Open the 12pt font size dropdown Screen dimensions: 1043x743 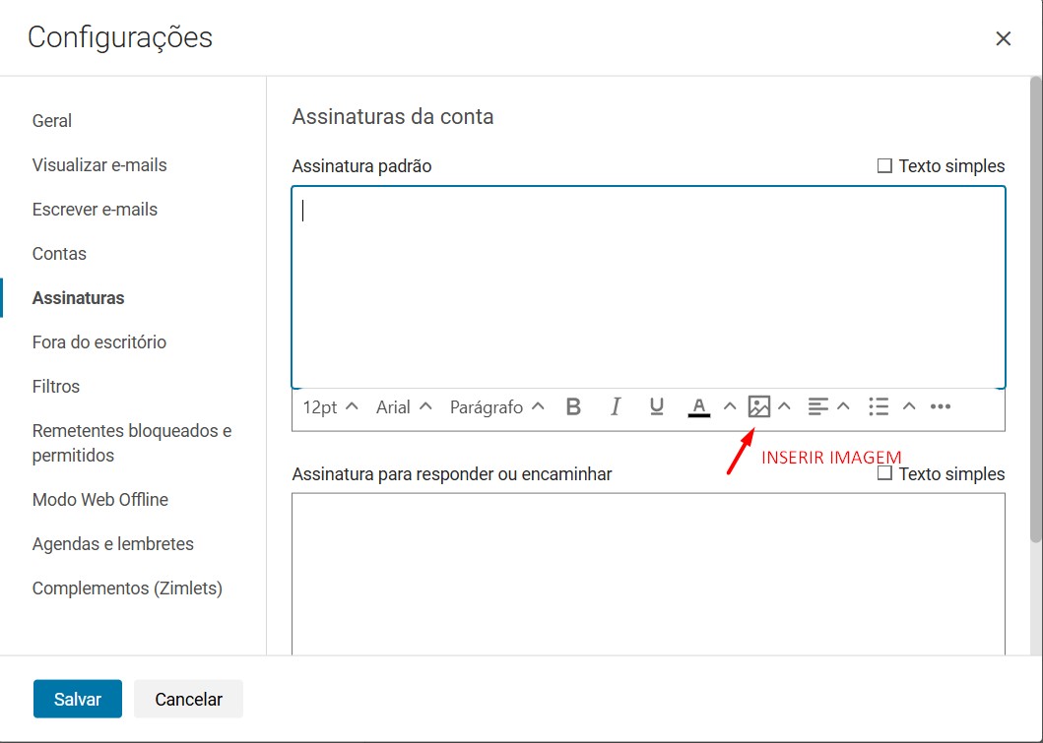pos(330,407)
